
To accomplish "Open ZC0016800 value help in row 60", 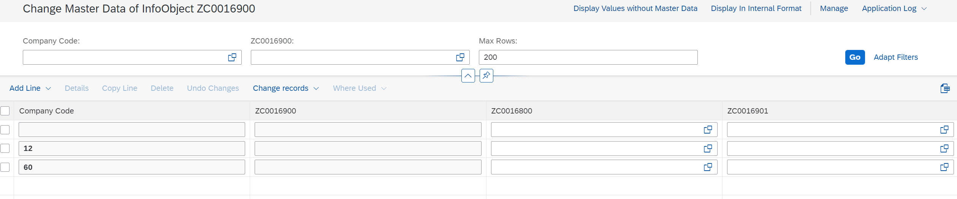I will point(708,167).
